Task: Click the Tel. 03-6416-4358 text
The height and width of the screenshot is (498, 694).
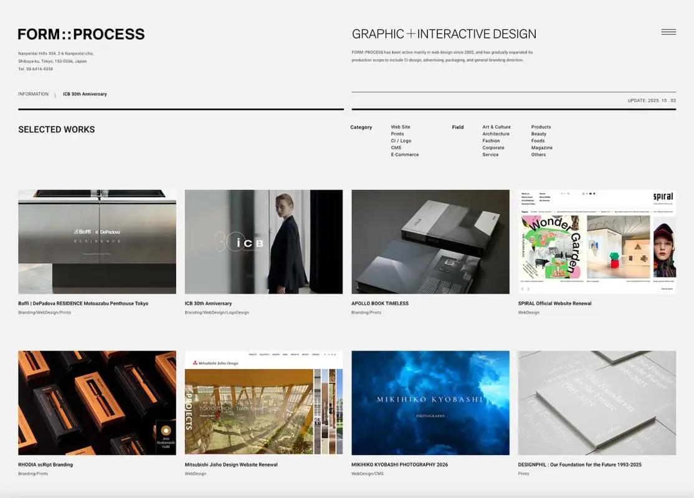Action: (36, 69)
